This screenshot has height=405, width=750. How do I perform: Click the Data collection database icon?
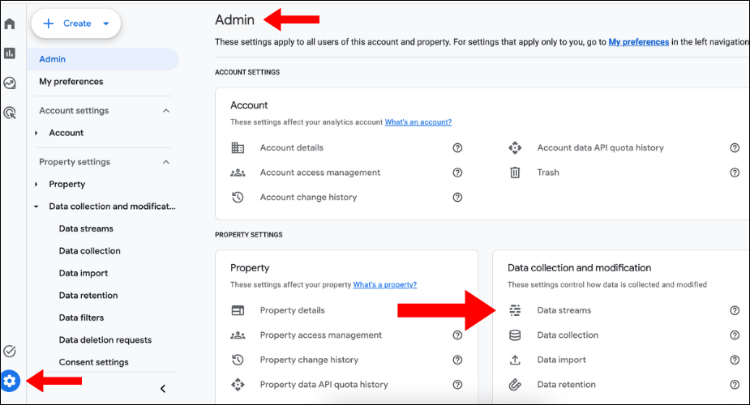click(x=515, y=335)
